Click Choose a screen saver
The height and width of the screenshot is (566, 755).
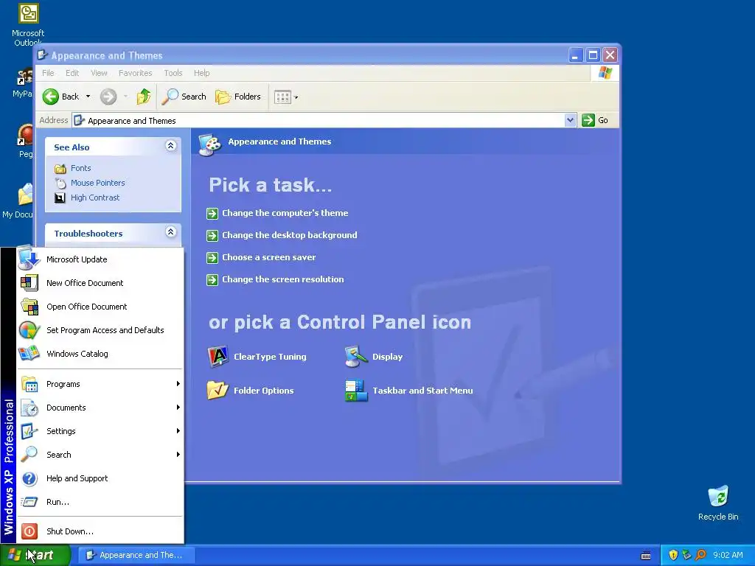point(268,257)
